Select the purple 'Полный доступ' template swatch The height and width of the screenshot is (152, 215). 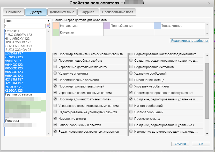106,26
